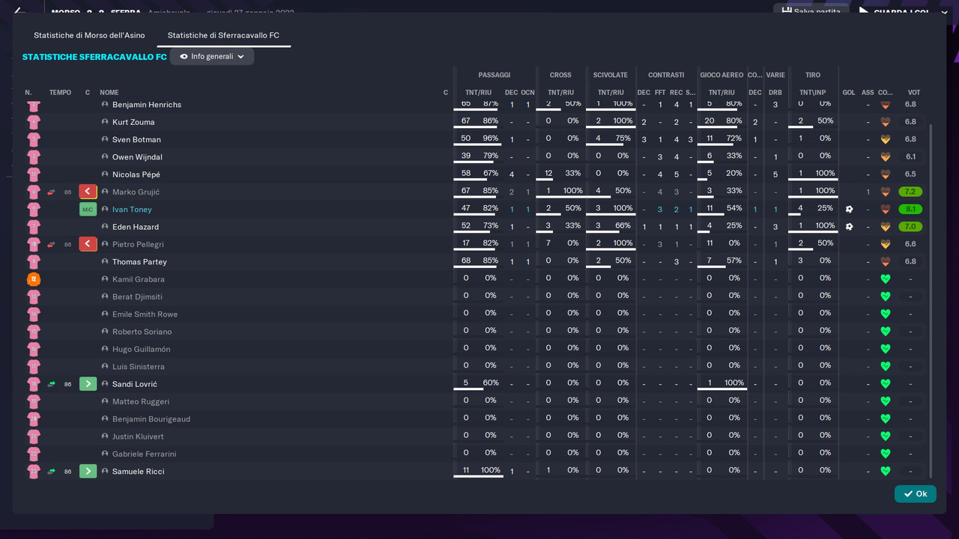Viewport: 959px width, 539px height.
Task: Click the goal ball icon in Eden Hazard's row
Action: [849, 227]
